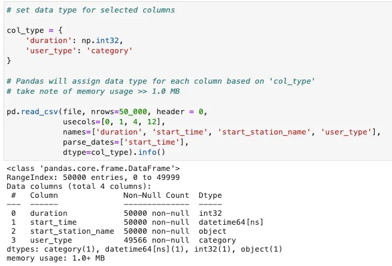Click the .info() method call
Screen dimensions: 392x266
149,152
